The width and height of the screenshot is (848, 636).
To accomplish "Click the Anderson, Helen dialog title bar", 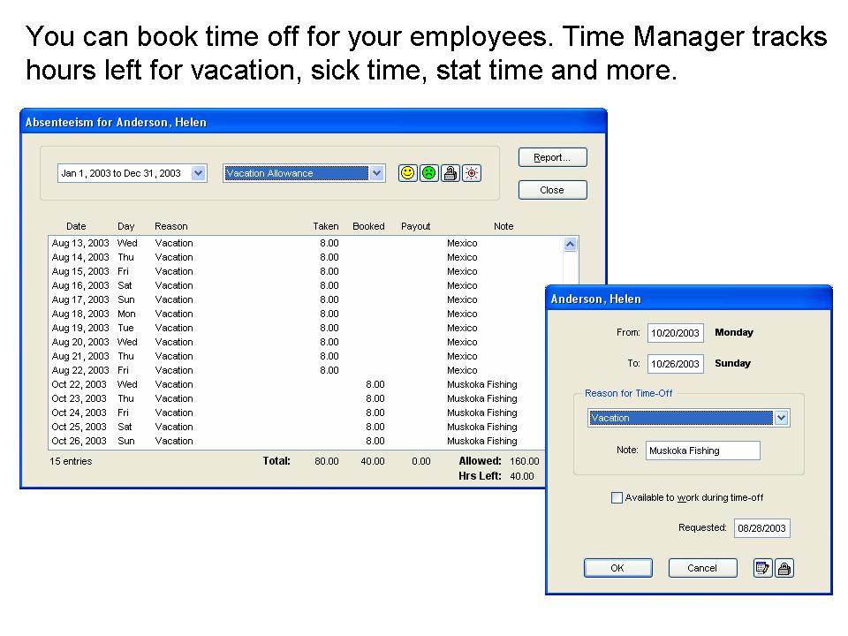I will (x=688, y=299).
